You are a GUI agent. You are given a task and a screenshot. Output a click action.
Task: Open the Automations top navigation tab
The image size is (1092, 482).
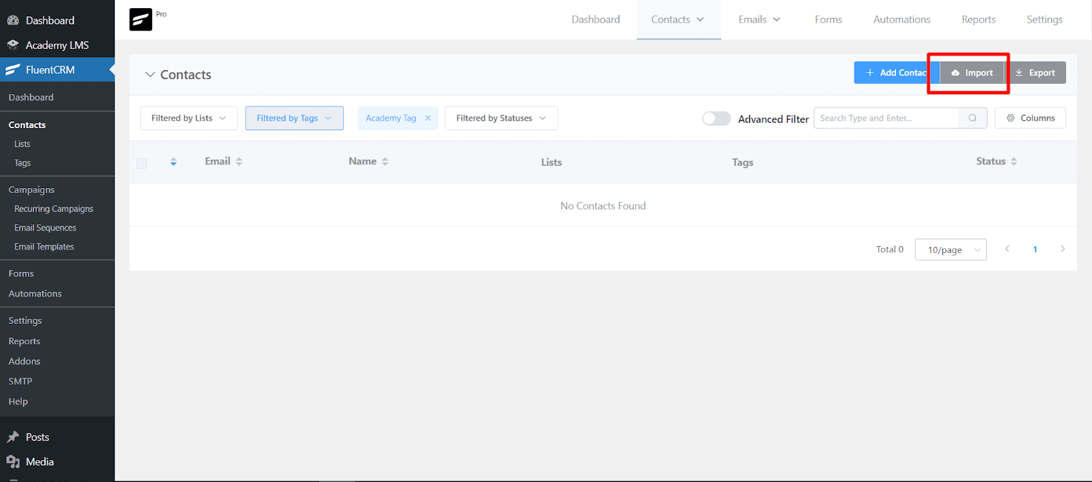[x=902, y=20]
